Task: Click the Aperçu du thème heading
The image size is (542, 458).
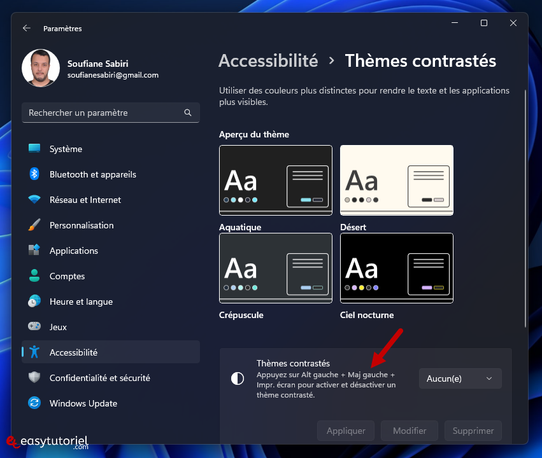Action: click(254, 134)
